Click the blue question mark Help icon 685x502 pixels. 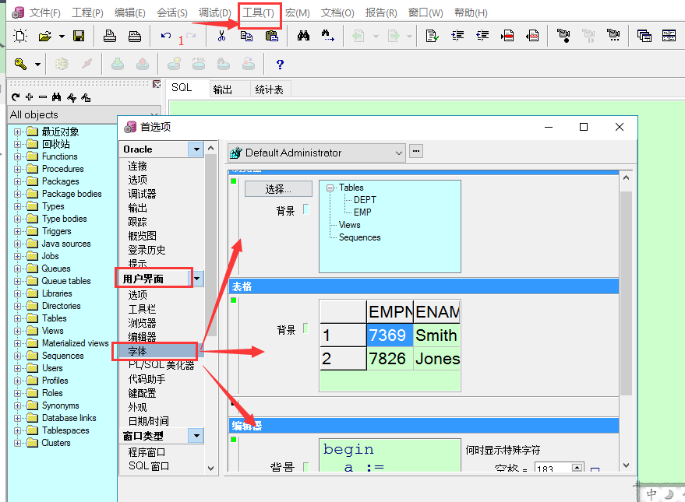click(x=280, y=65)
